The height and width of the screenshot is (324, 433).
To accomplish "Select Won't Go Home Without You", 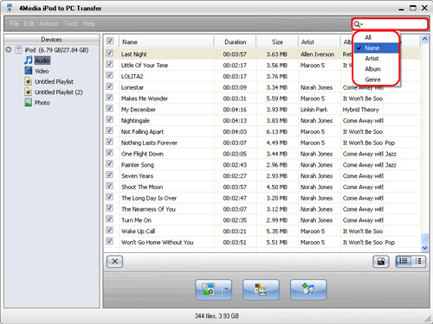I will [157, 242].
